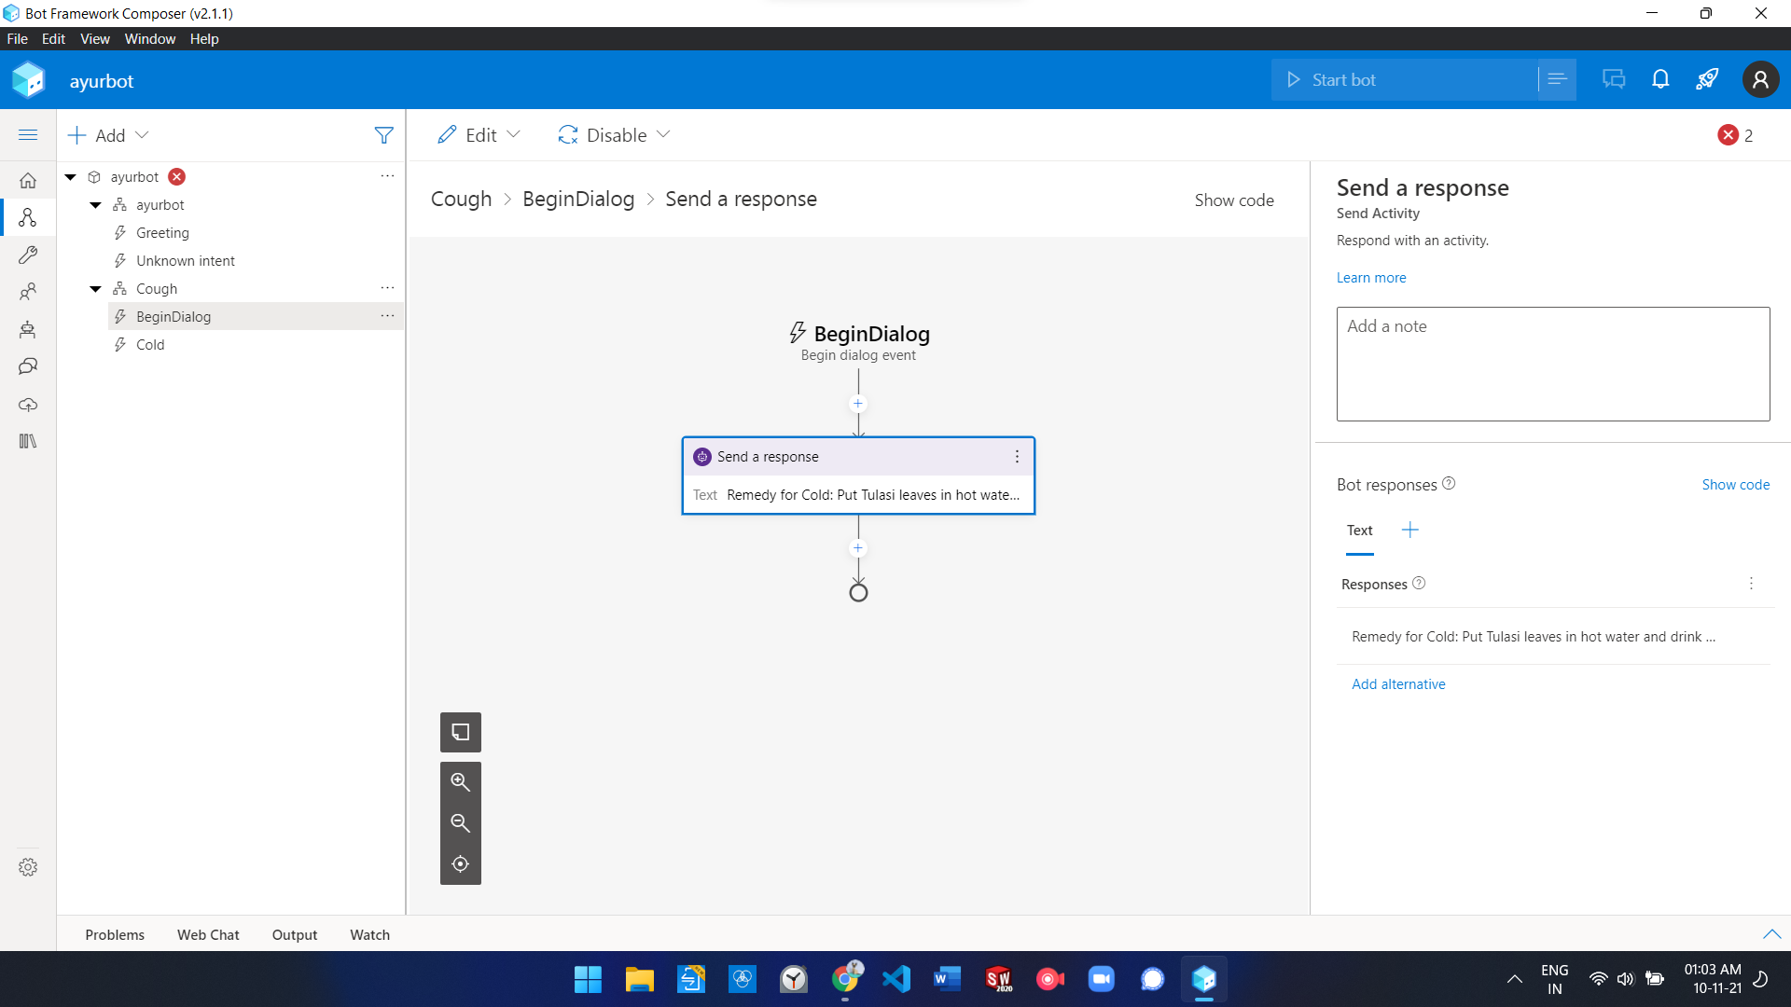Viewport: 1791px width, 1007px height.
Task: Open the Edit dropdown in the toolbar
Action: click(479, 135)
